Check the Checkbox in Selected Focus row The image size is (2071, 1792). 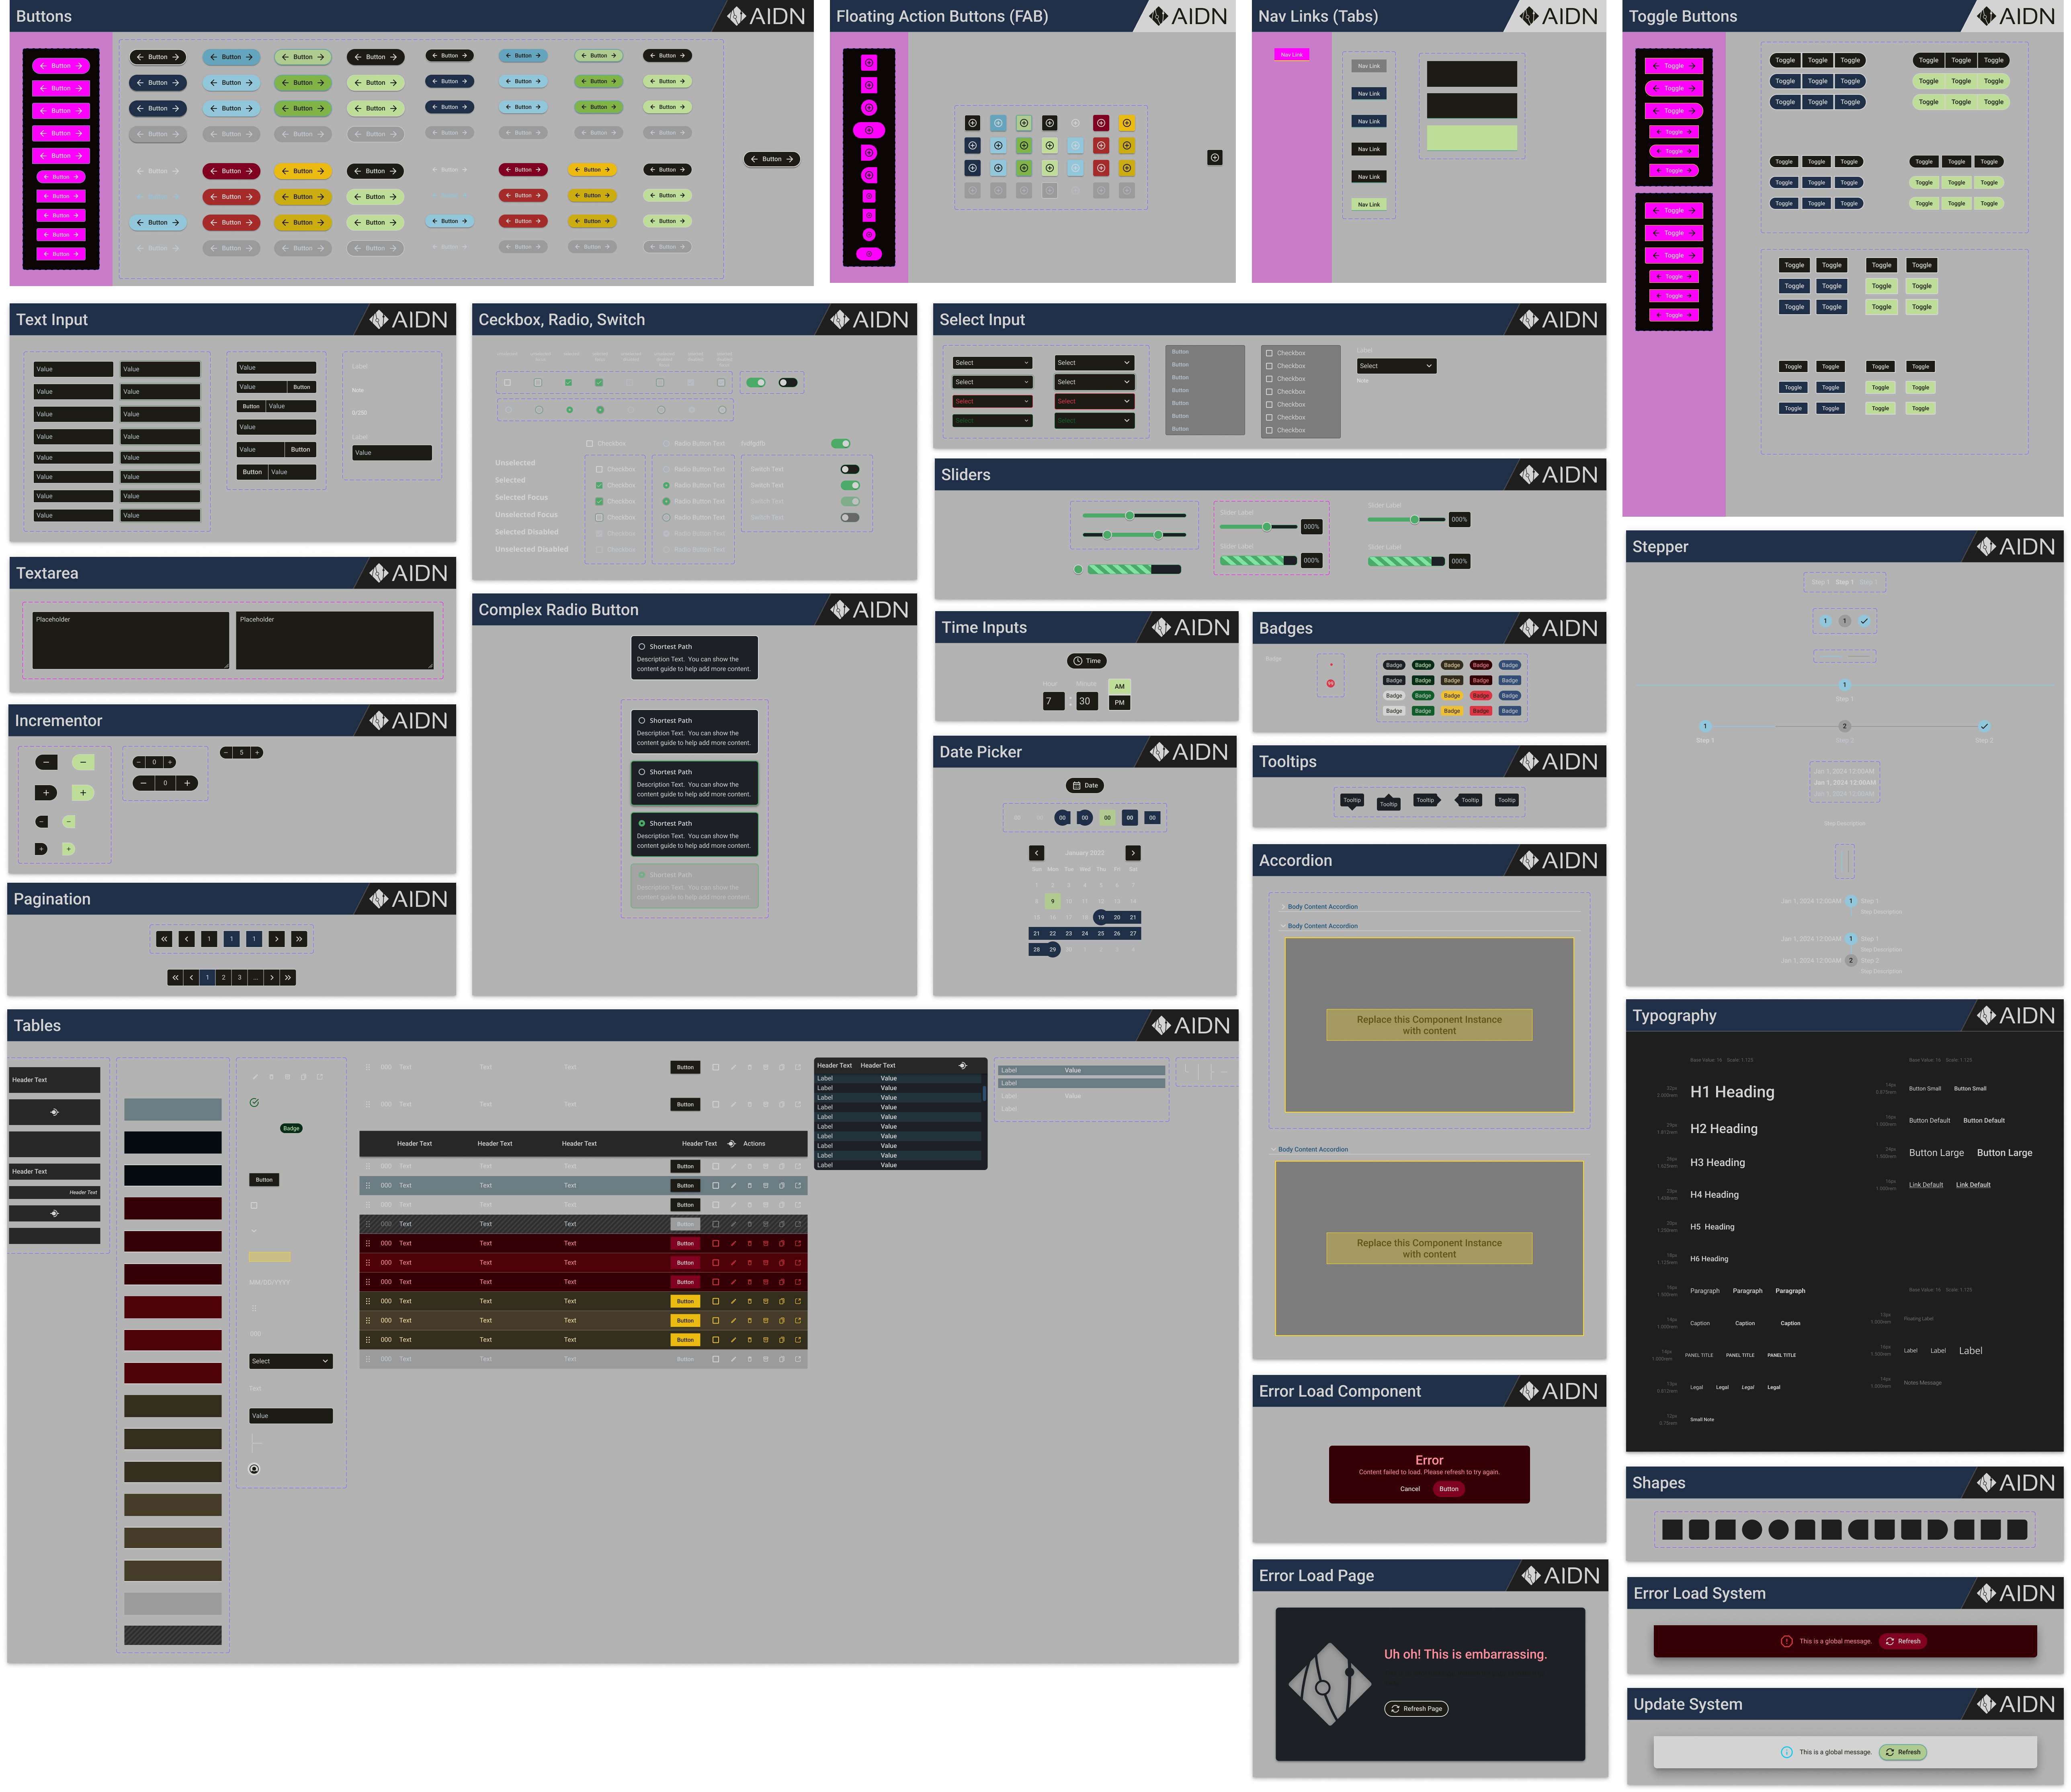coord(599,501)
